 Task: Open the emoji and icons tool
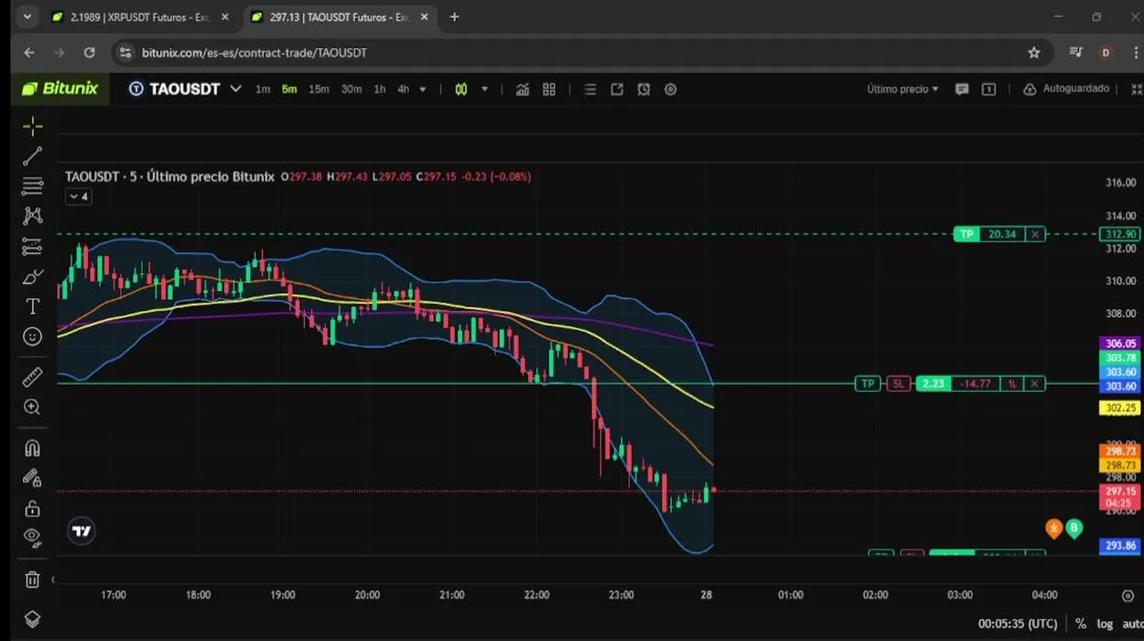click(x=32, y=337)
